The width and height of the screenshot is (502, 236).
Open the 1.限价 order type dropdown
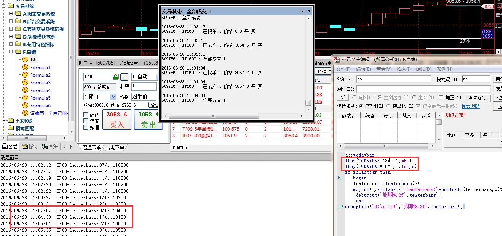(x=113, y=97)
